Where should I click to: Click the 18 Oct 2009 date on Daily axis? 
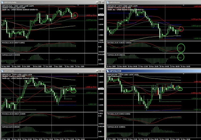(37, 66)
